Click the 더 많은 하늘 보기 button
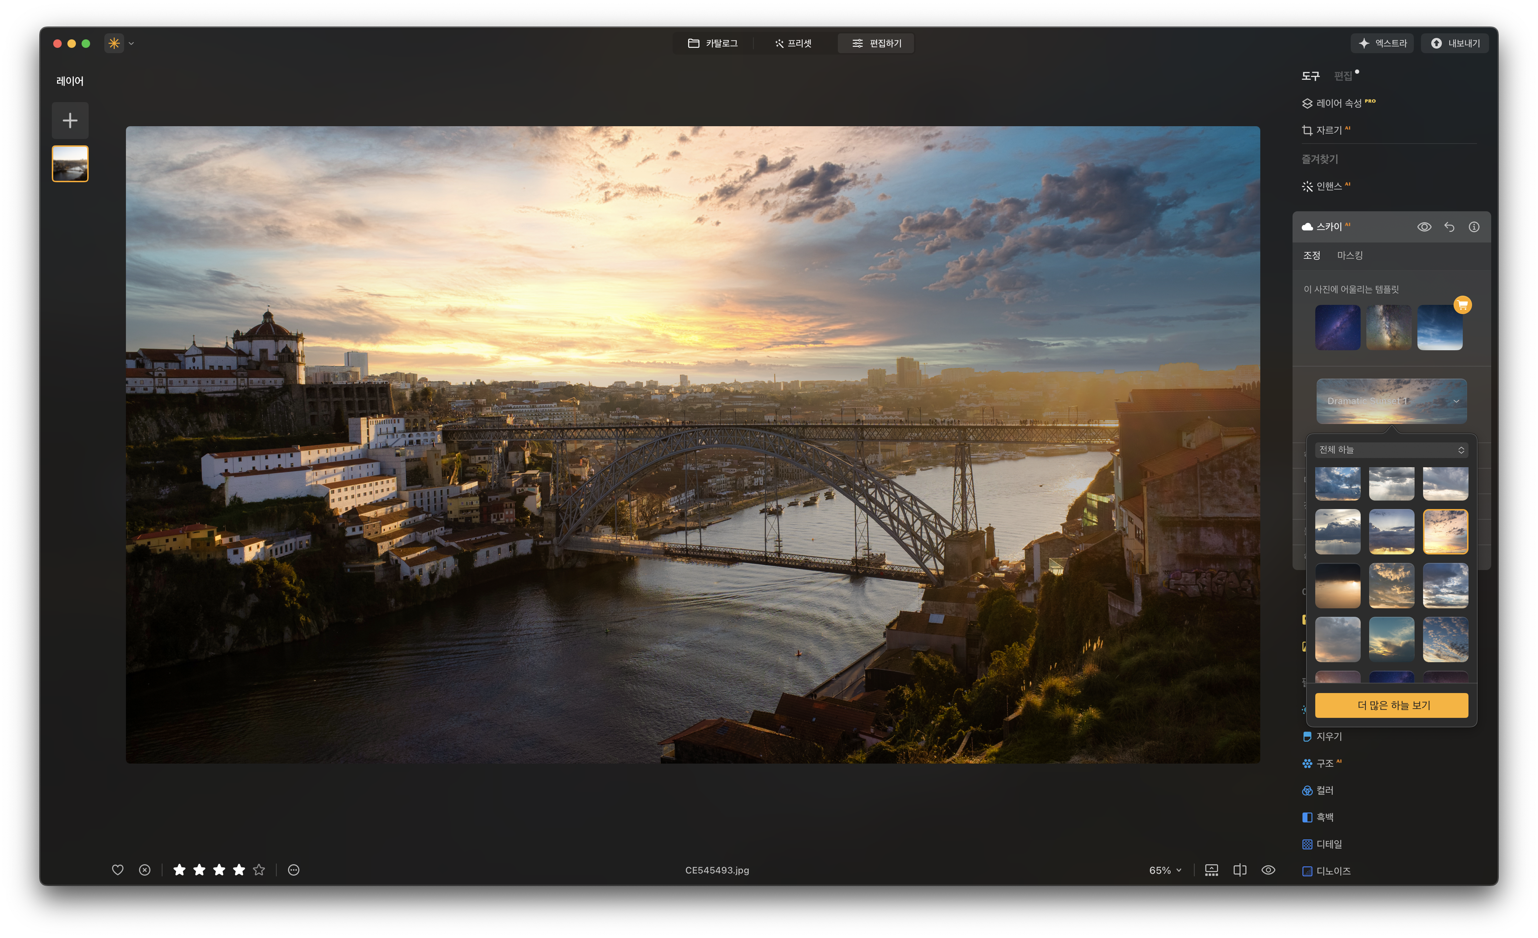This screenshot has height=938, width=1538. [x=1391, y=705]
